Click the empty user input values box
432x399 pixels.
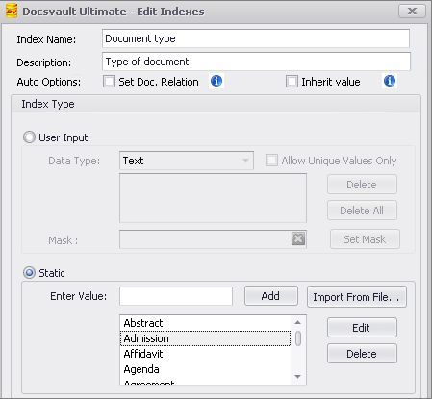pos(213,198)
